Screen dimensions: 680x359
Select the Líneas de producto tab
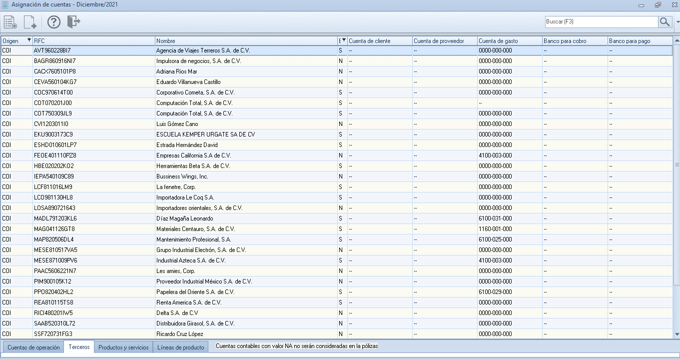180,347
